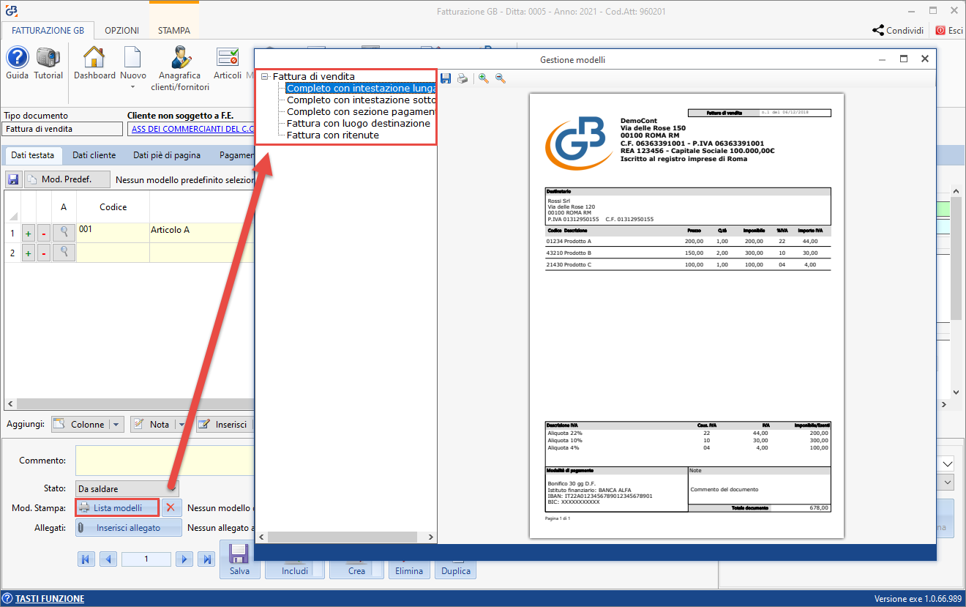Viewport: 966px width, 607px height.
Task: Expand the Nuovo dropdown arrow
Action: pos(133,87)
